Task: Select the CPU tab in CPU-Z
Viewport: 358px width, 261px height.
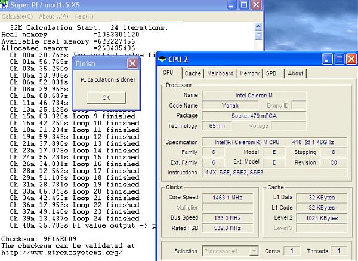Action: click(x=168, y=72)
